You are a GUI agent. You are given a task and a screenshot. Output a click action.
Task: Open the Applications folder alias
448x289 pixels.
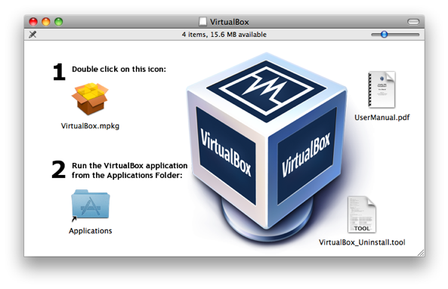(91, 205)
